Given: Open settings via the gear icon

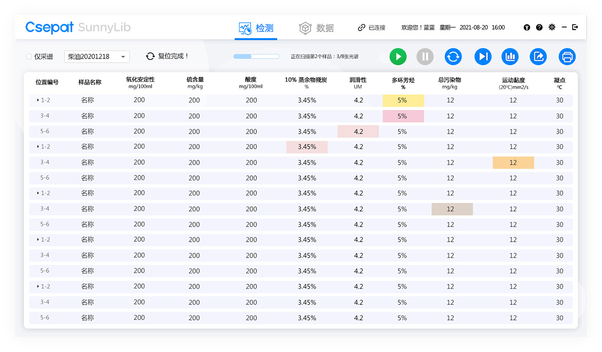Looking at the screenshot, I should [551, 27].
